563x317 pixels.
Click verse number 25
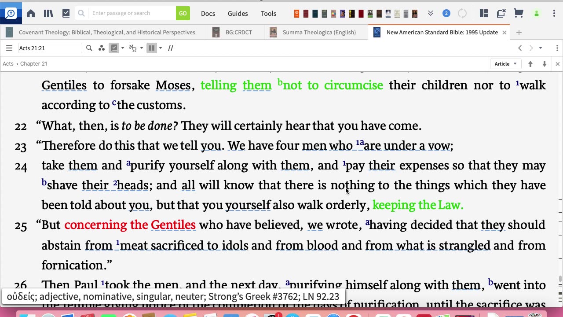[x=21, y=226]
